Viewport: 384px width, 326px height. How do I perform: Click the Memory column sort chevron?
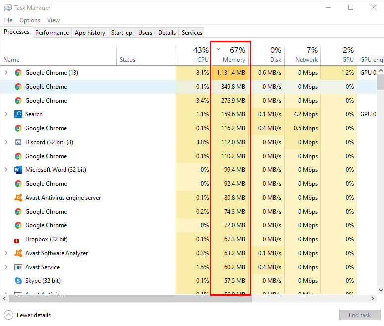(x=219, y=49)
